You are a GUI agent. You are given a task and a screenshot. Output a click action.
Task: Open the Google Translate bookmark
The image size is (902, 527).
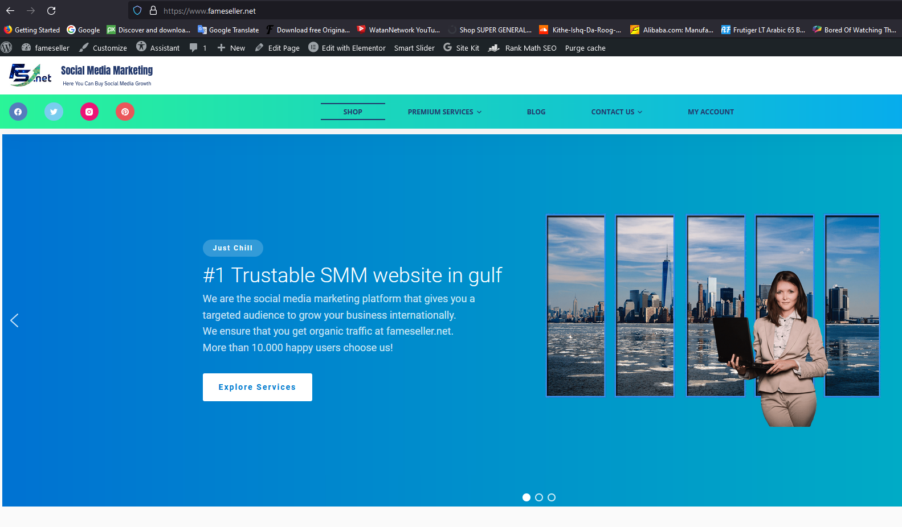coord(228,30)
